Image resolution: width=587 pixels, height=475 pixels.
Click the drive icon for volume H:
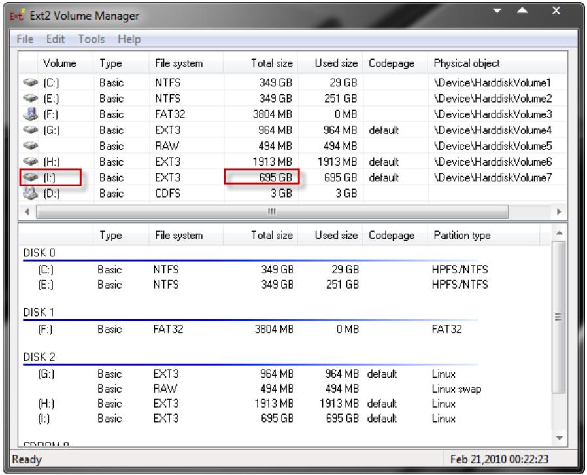pyautogui.click(x=30, y=161)
